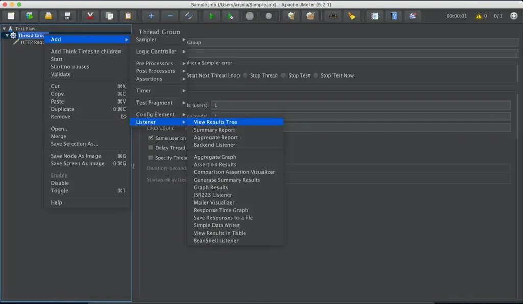Click Save Selection As… menu entry
The width and height of the screenshot is (523, 304).
pos(87,144)
